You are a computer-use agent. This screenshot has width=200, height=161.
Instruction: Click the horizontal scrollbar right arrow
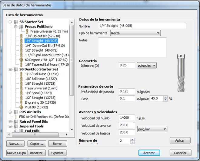pos(66,134)
